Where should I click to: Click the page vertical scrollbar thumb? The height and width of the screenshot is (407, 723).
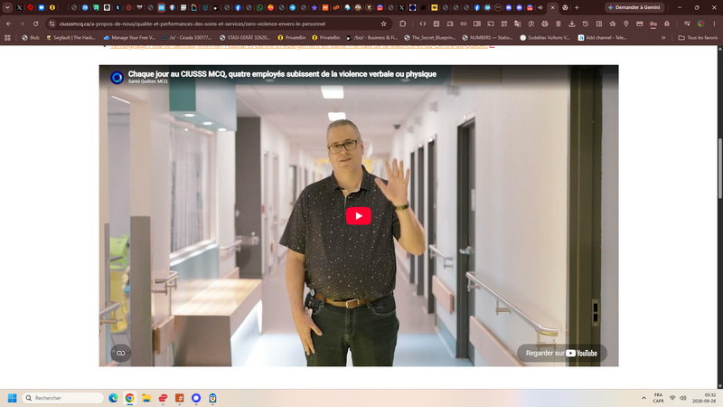(719, 168)
